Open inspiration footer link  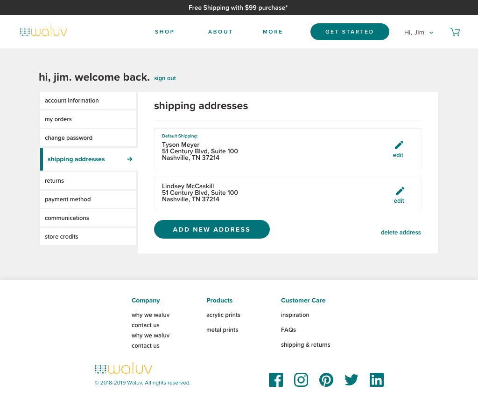tap(295, 315)
